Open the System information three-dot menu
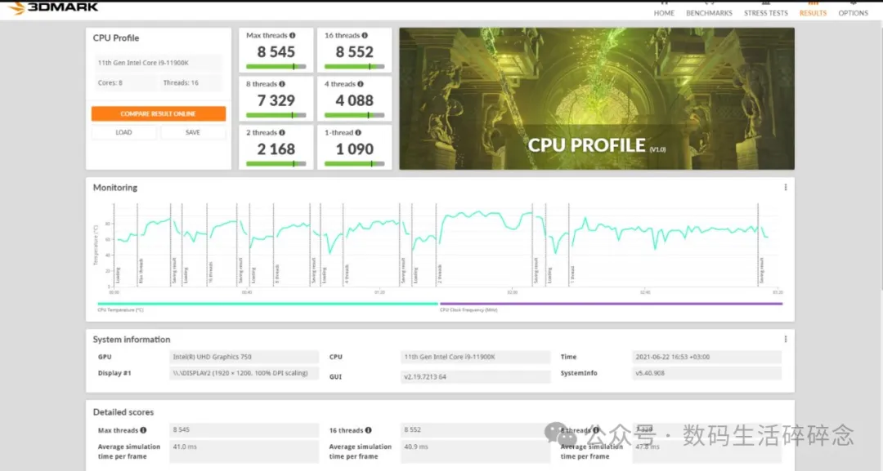The width and height of the screenshot is (883, 471). tap(785, 340)
